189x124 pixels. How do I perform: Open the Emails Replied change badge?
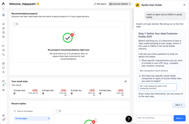121,90
